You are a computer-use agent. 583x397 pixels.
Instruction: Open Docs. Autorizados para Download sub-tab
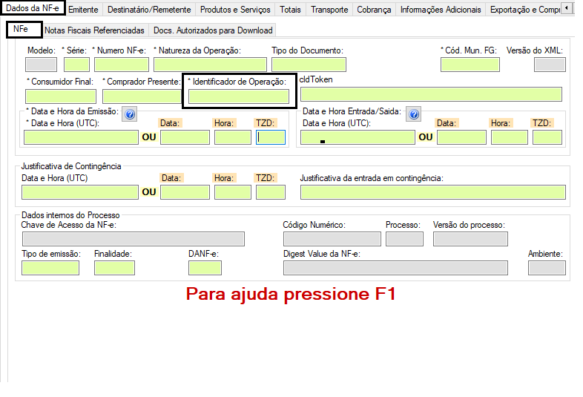213,30
